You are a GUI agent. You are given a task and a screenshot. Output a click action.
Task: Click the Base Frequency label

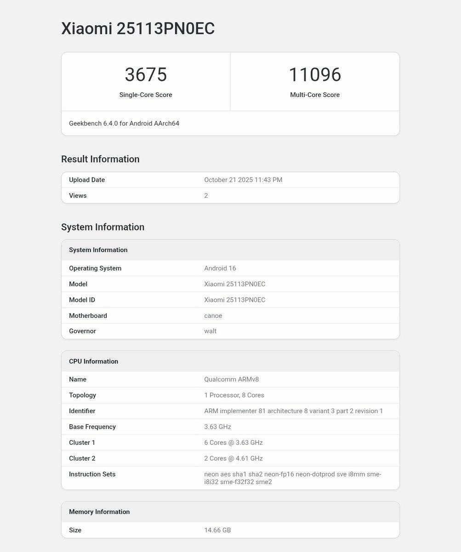click(x=92, y=427)
